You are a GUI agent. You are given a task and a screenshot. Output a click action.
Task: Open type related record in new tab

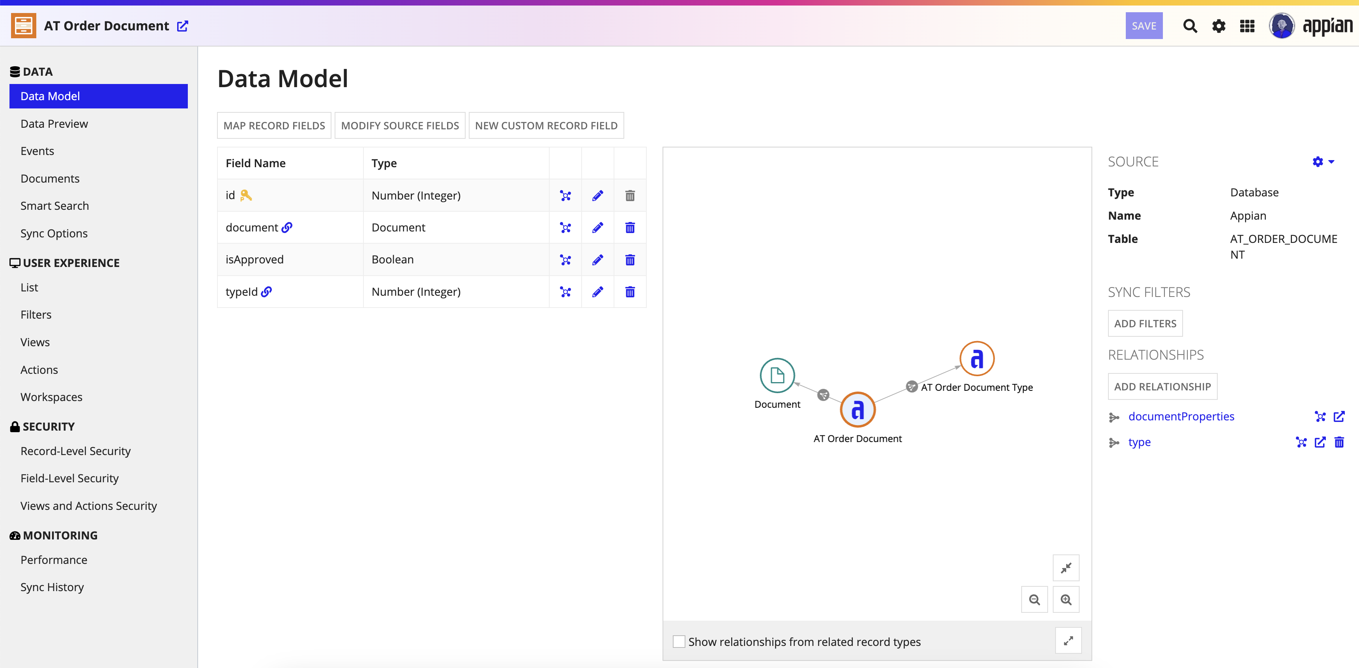pyautogui.click(x=1320, y=442)
